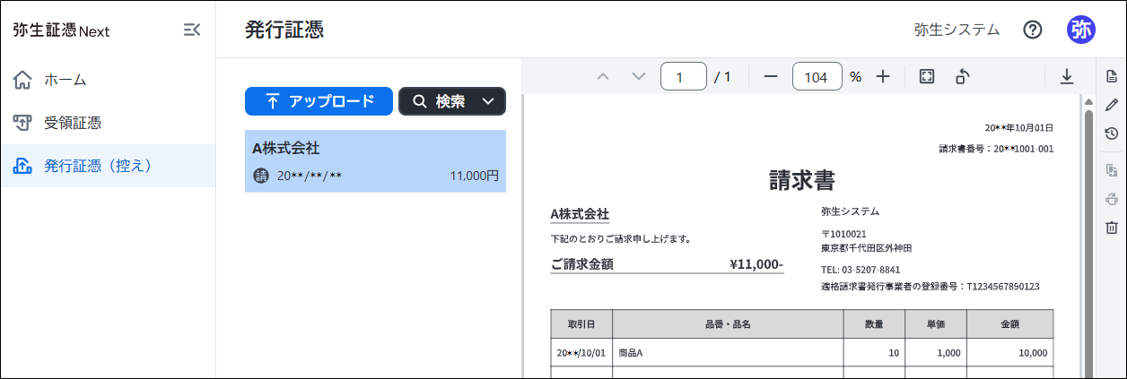Click the 取引日 column header
Image resolution: width=1127 pixels, height=379 pixels.
(x=581, y=324)
